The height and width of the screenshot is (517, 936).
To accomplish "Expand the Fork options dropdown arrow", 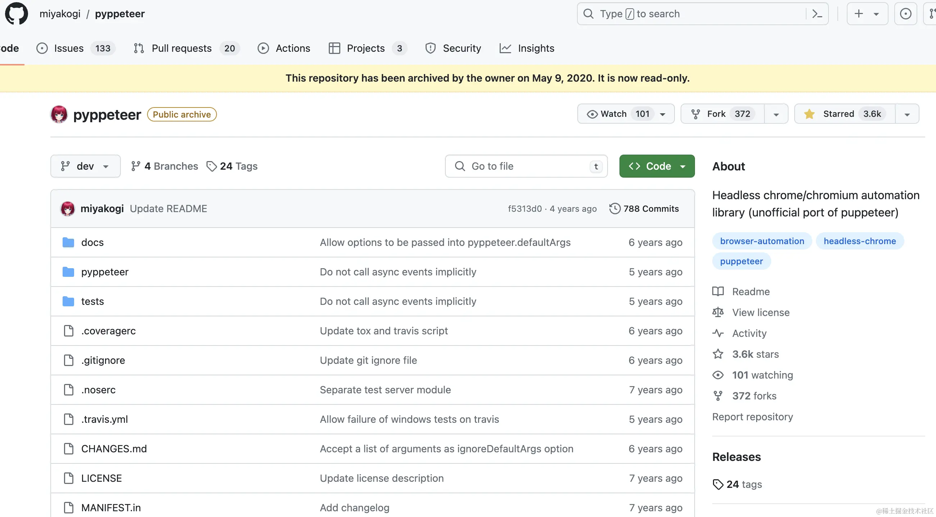I will click(x=776, y=114).
